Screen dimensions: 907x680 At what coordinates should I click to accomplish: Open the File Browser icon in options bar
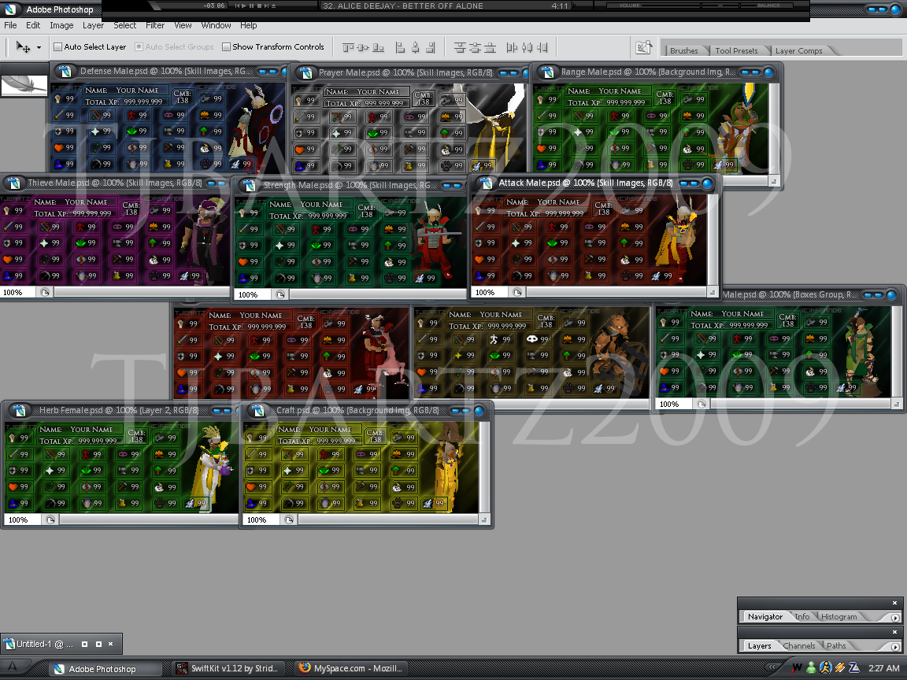tap(643, 47)
